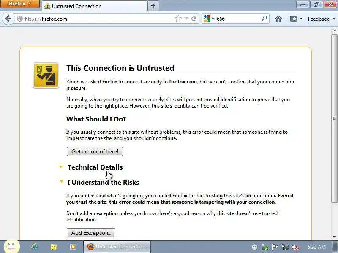Click the scrollbar down arrow
This screenshot has width=338, height=253.
tap(334, 237)
